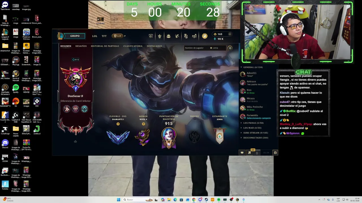Switch to LOL in the client header
Viewport: 362px width, 203px height.
[95, 36]
